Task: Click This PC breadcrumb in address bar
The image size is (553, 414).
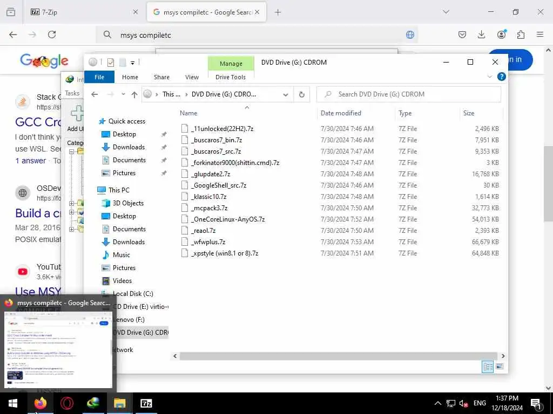Action: (x=171, y=94)
